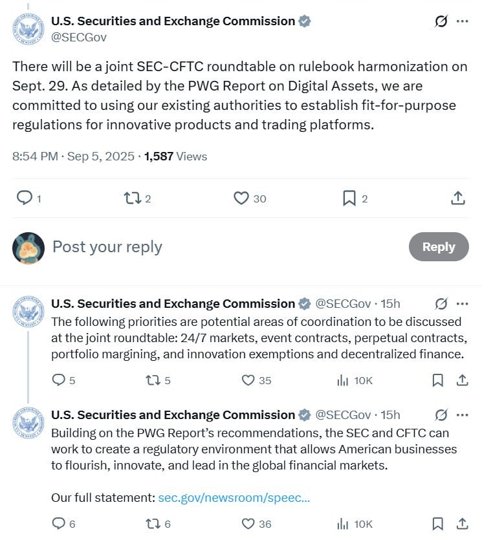Open comments on the reply with 6 replies
The width and height of the screenshot is (482, 540).
[x=58, y=524]
